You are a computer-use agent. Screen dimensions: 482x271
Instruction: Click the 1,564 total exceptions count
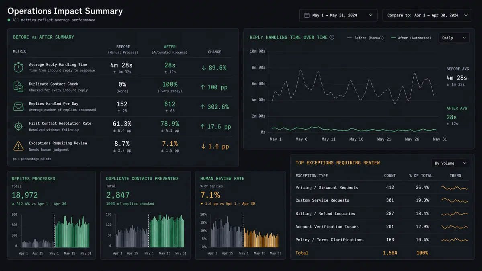pos(390,253)
